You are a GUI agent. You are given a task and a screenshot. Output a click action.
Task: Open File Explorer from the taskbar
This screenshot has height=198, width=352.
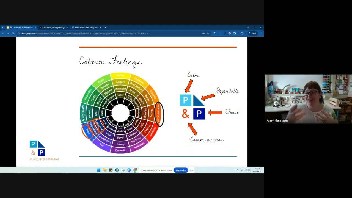click(105, 170)
